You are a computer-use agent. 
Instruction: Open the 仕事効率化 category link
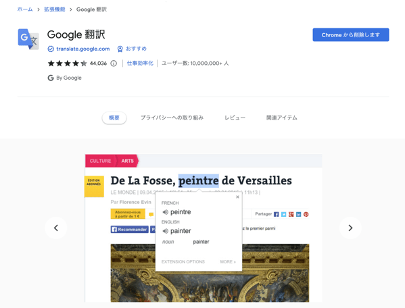[140, 63]
